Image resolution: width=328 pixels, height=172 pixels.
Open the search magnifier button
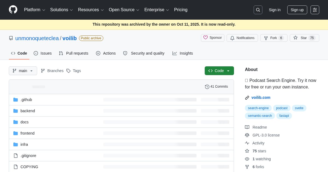pos(258,10)
